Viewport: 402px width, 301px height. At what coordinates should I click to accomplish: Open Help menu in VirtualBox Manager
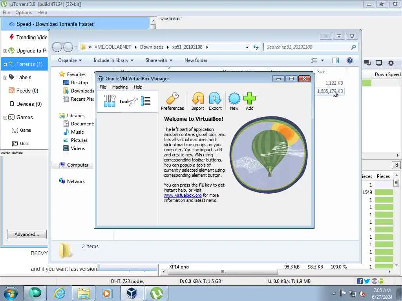pyautogui.click(x=138, y=87)
